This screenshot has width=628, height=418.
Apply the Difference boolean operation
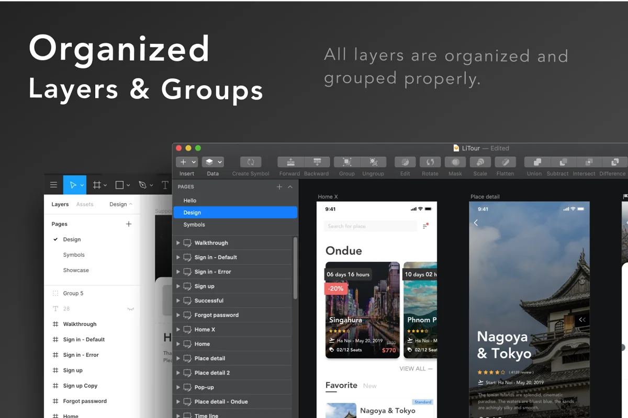(614, 162)
